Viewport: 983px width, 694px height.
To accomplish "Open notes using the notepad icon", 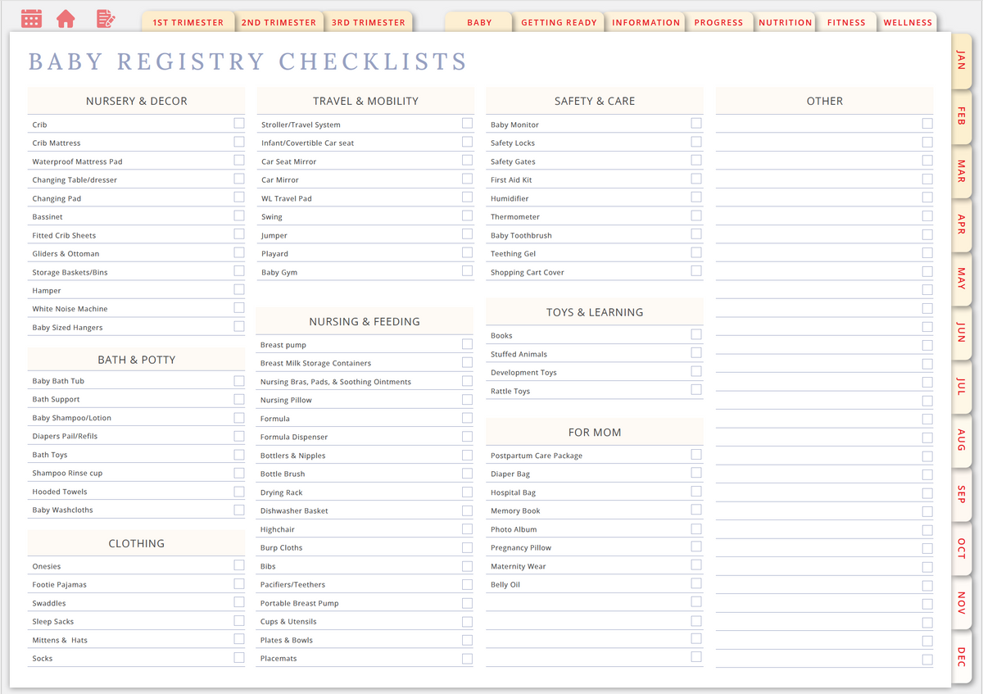I will (x=105, y=18).
